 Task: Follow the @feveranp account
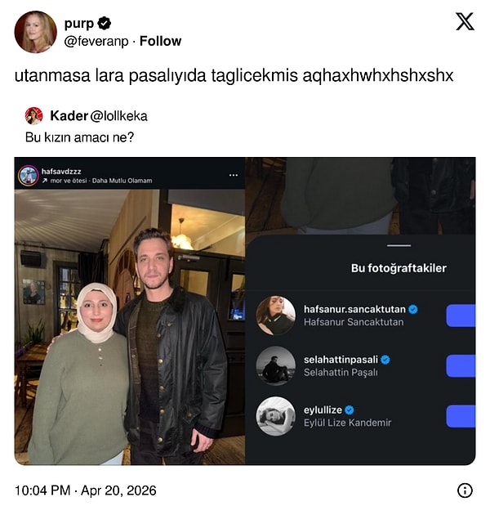[x=161, y=41]
